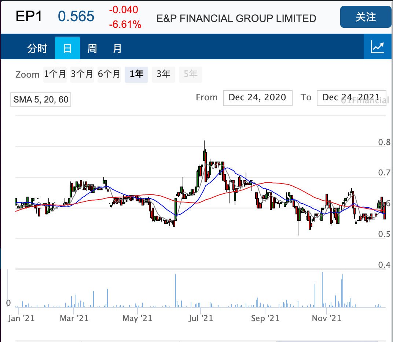Switch to the 周 weekly tab
393x342 pixels.
92,48
